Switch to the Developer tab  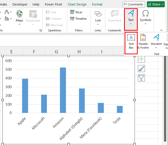click(x=20, y=4)
